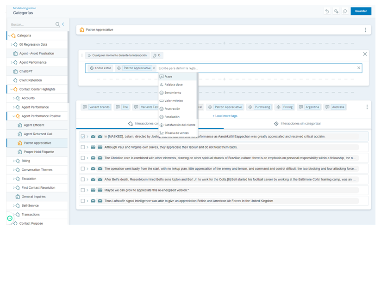
Task: Expand 00 Regression Data node
Action: 12,45
